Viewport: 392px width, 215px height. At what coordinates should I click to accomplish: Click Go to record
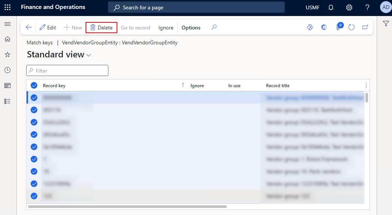136,28
